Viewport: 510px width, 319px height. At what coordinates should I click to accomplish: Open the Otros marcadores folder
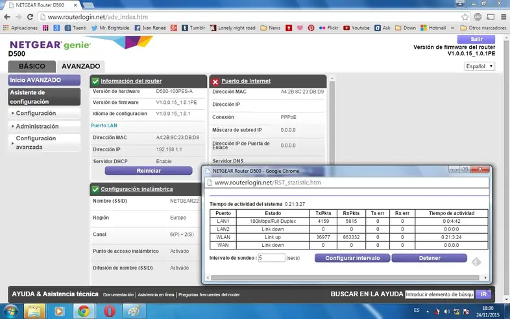click(x=483, y=28)
